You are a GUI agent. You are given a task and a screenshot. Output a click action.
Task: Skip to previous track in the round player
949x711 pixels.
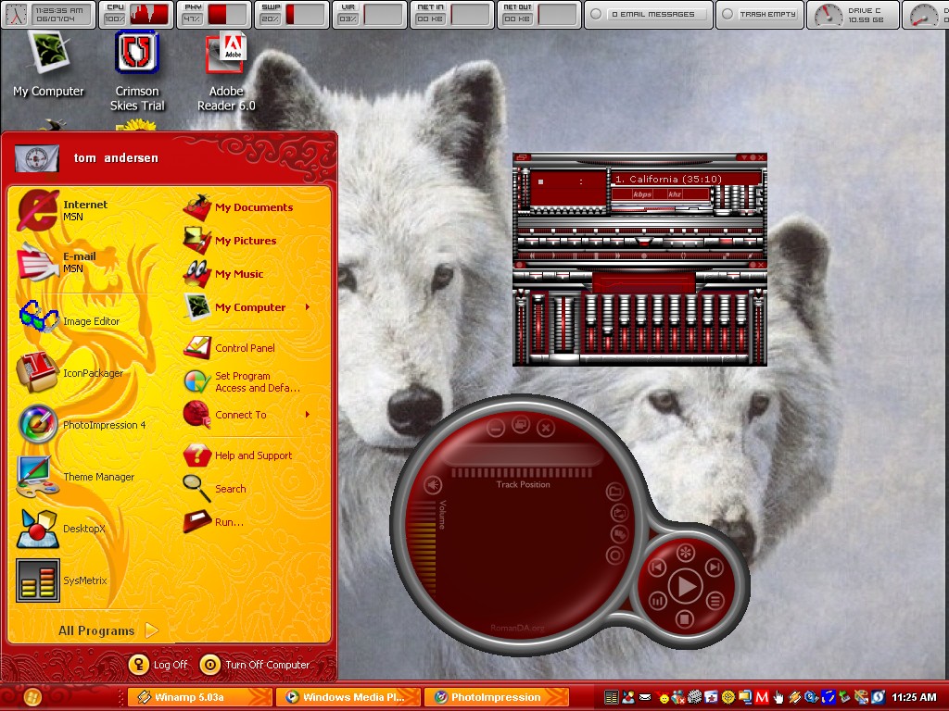click(x=657, y=568)
